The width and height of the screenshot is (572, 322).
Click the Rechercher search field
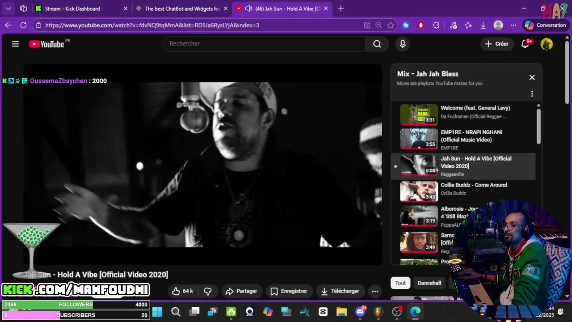[265, 44]
